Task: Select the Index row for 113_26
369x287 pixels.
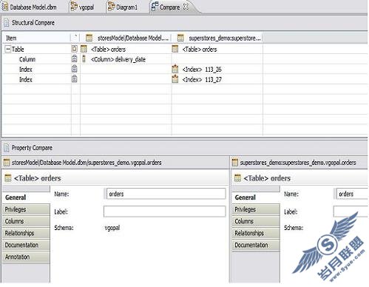Action: pos(26,70)
